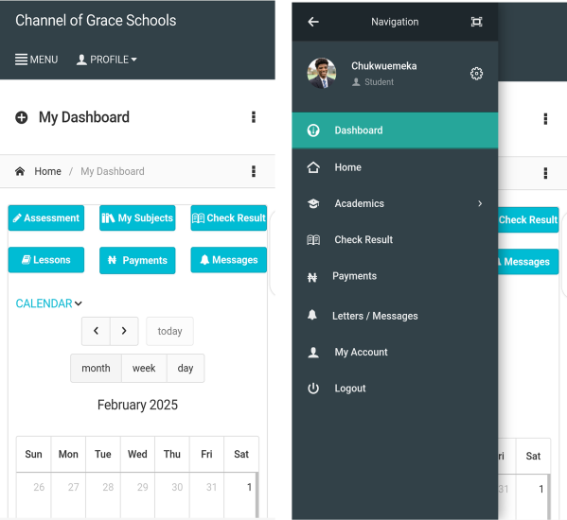Close navigation drawer with back arrow
567x520 pixels.
(x=313, y=22)
